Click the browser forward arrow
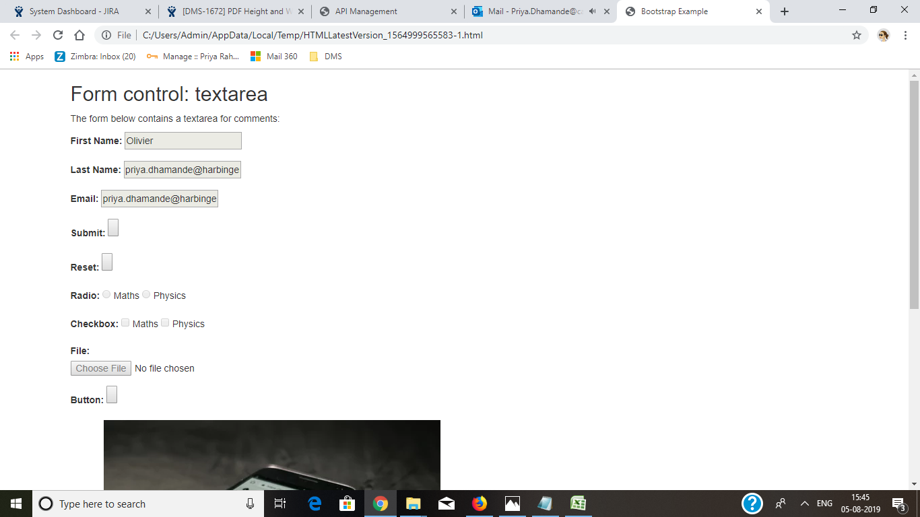The image size is (920, 517). pyautogui.click(x=36, y=35)
